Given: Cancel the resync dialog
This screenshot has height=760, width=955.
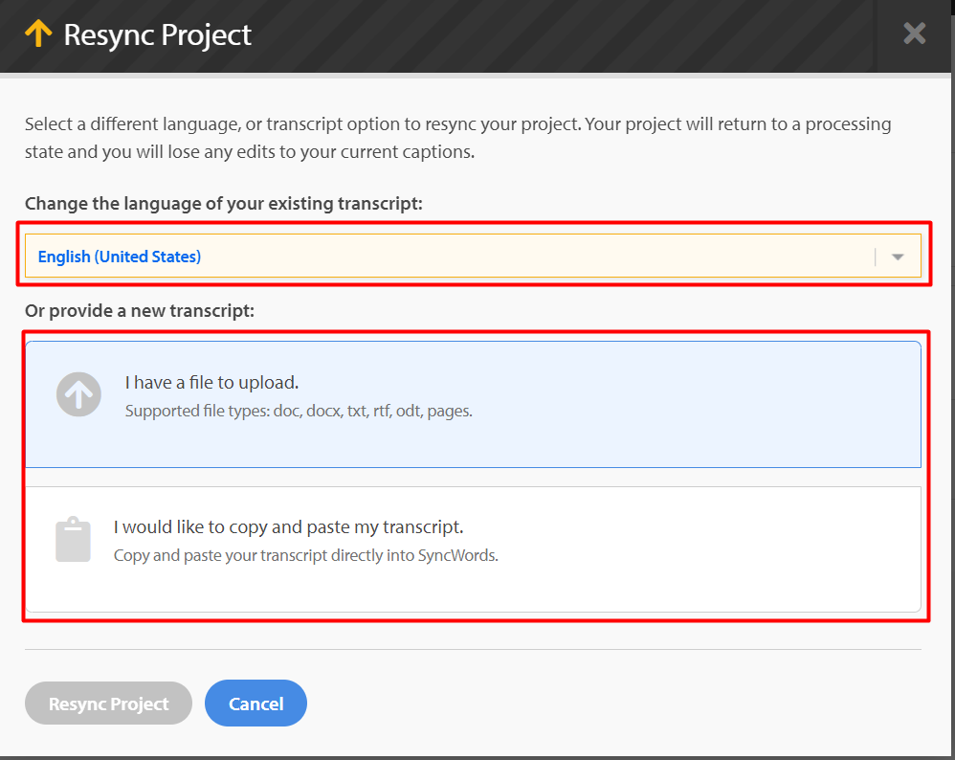Looking at the screenshot, I should pyautogui.click(x=255, y=704).
